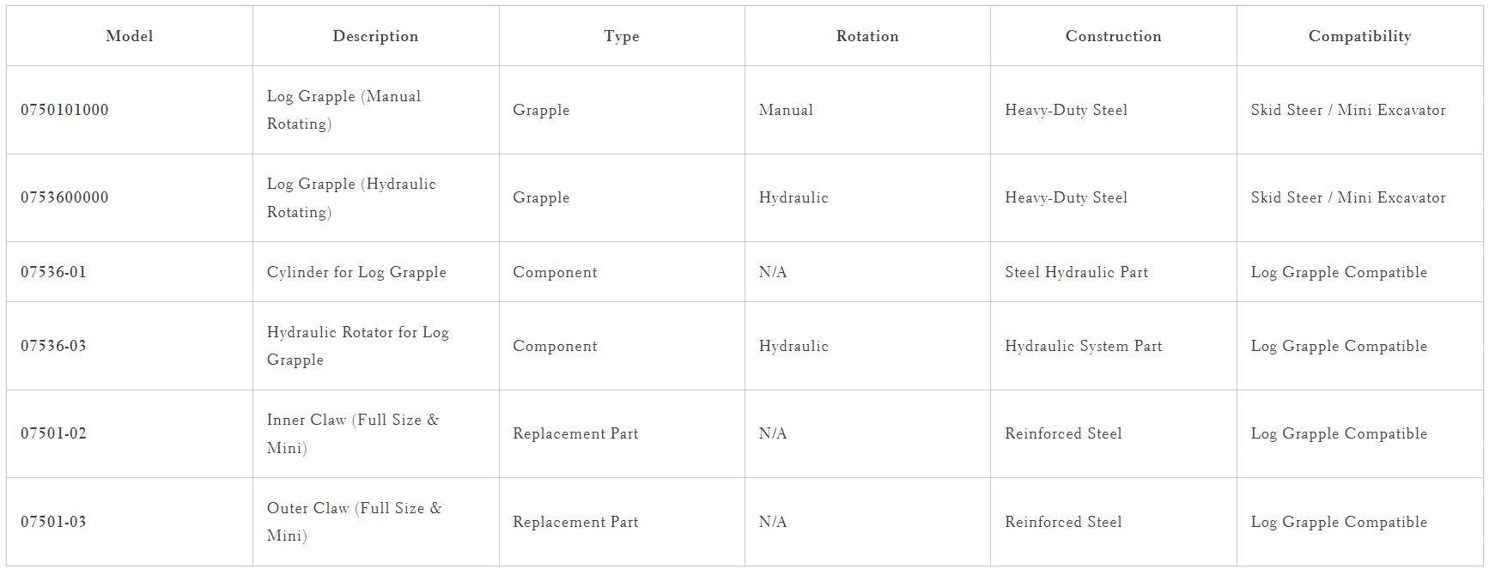Click the Type column header
Viewport: 1489px width, 569px height.
[622, 36]
